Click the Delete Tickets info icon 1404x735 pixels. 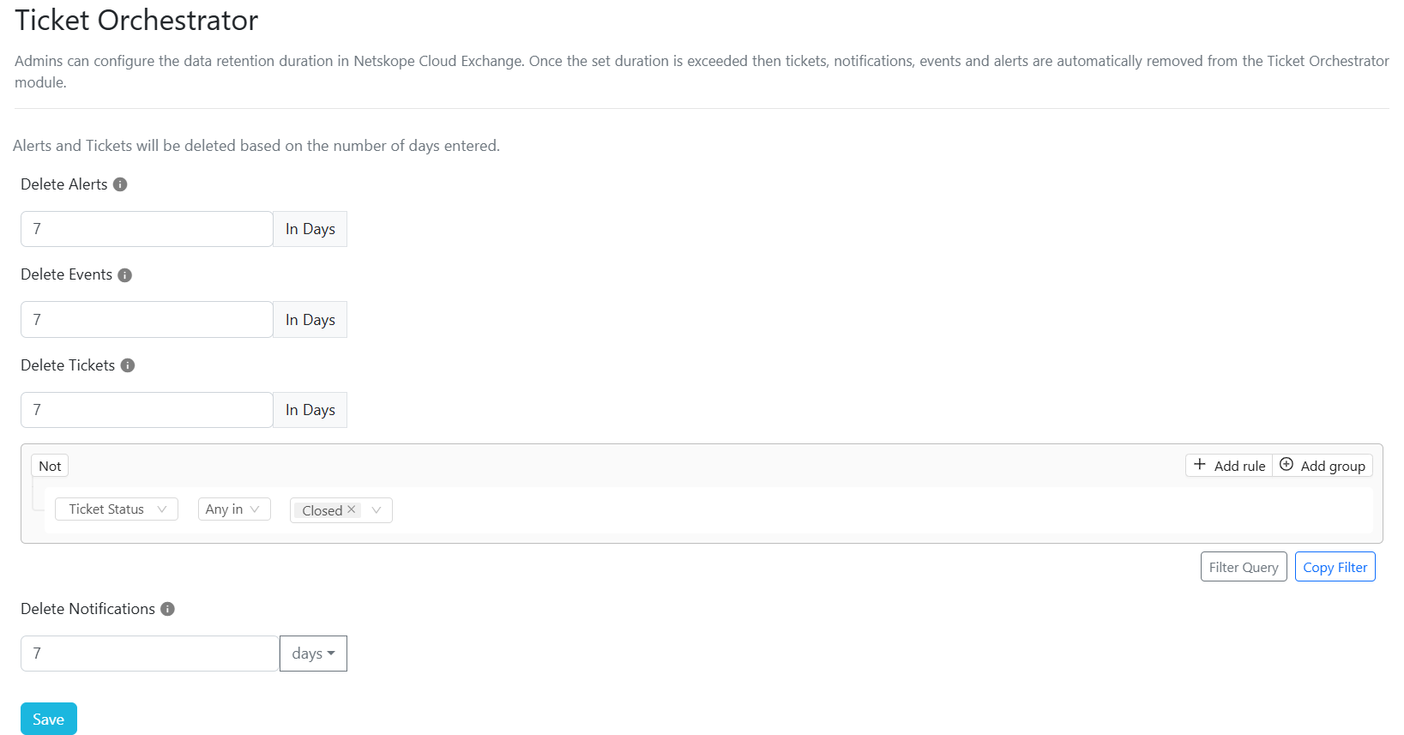(x=128, y=365)
